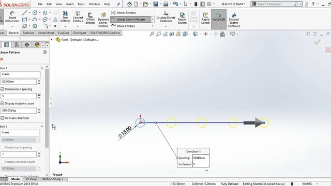Switch to the Sheet Metal tab
The width and height of the screenshot is (331, 186).
point(46,33)
